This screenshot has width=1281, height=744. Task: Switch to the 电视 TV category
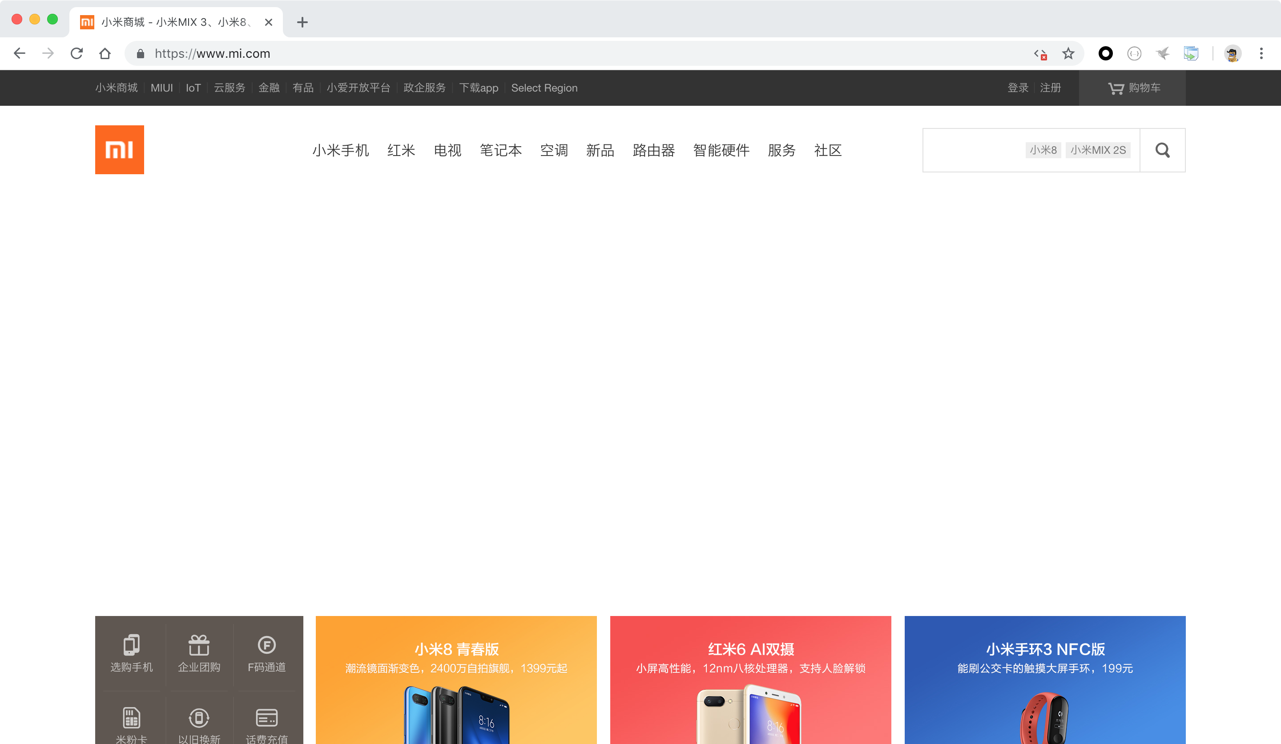click(x=447, y=150)
